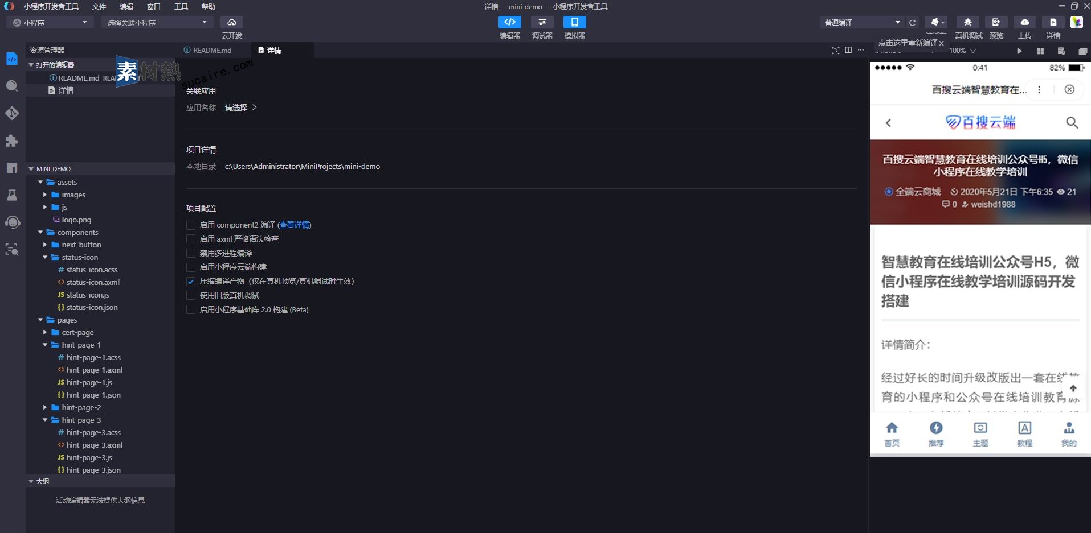This screenshot has width=1091, height=533.
Task: Open the 选择关联小程序 dropdown
Action: pos(157,23)
